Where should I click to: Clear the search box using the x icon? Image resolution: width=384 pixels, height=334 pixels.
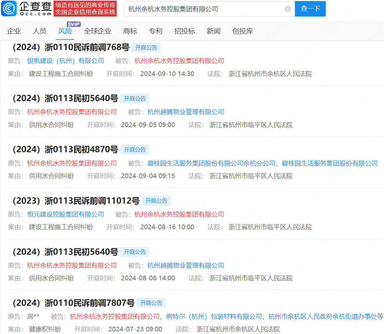point(287,9)
